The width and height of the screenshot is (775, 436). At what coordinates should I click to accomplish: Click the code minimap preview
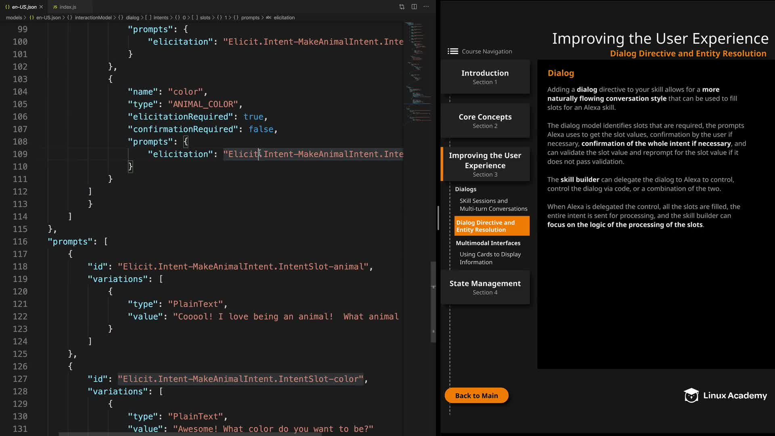(418, 73)
